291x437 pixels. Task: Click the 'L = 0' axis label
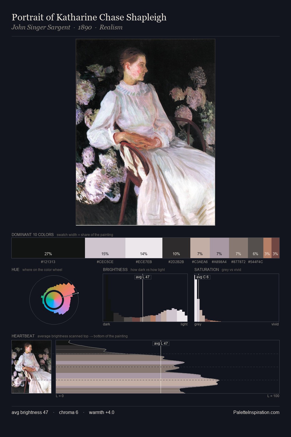pyautogui.click(x=60, y=396)
